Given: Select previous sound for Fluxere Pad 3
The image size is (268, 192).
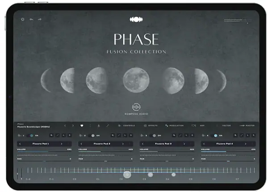Looking at the screenshot, I should click(x=143, y=144).
